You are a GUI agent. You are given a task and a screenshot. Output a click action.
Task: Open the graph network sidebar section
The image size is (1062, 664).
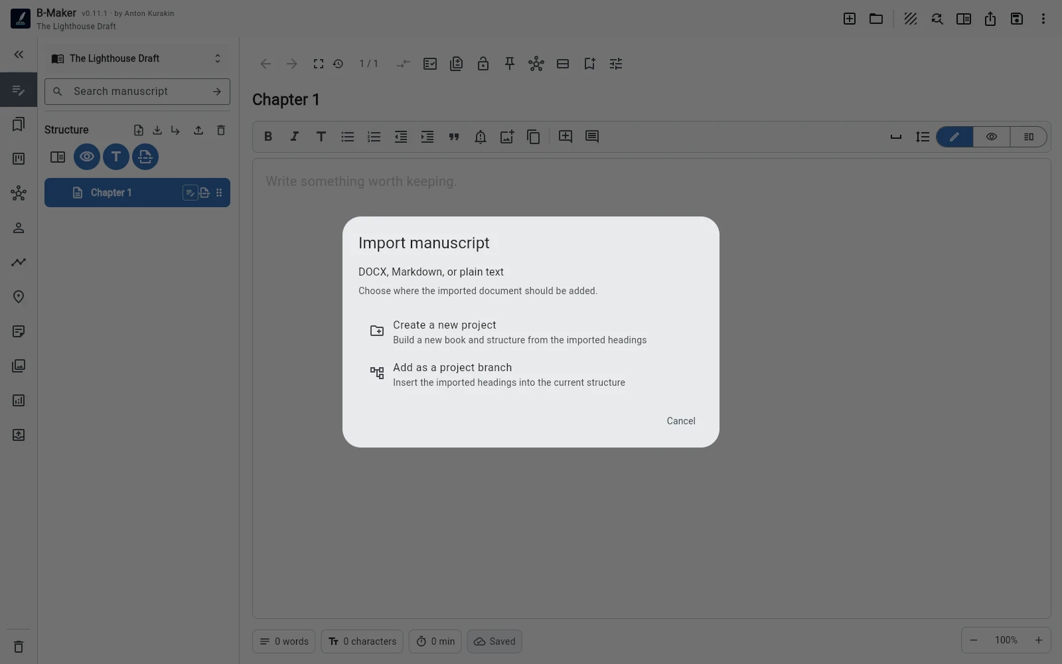pos(19,193)
